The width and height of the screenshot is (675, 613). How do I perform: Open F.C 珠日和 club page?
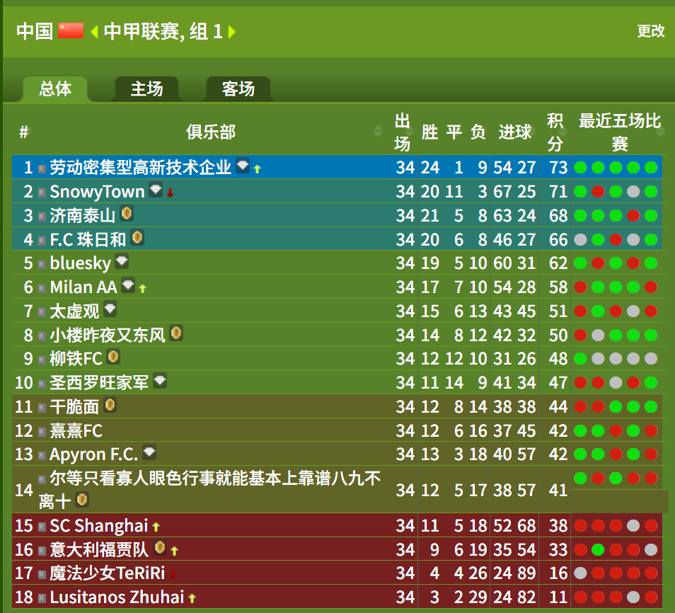pos(88,239)
